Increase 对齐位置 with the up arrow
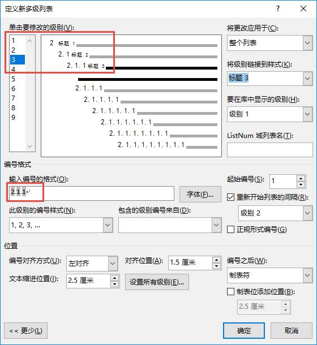Viewport: 317px width, 345px height. pyautogui.click(x=217, y=260)
